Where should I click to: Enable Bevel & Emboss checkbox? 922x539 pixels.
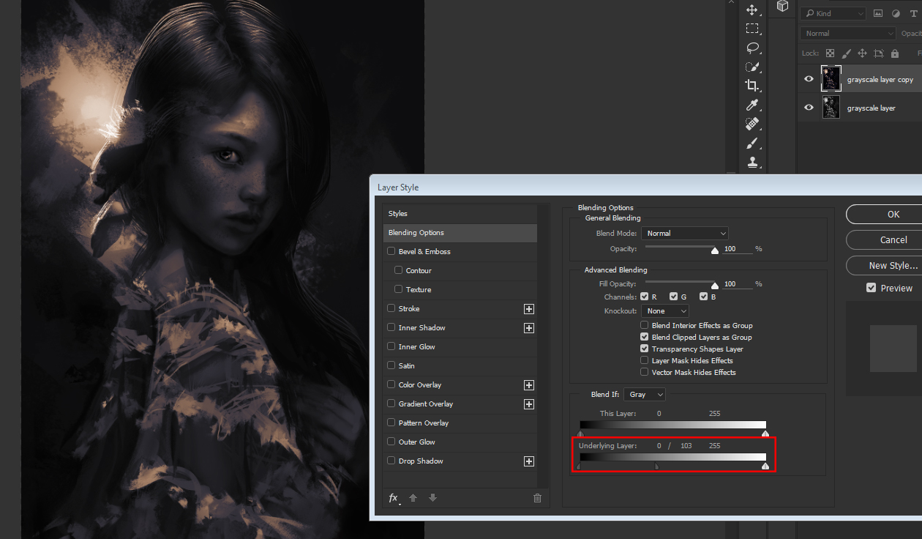[391, 251]
